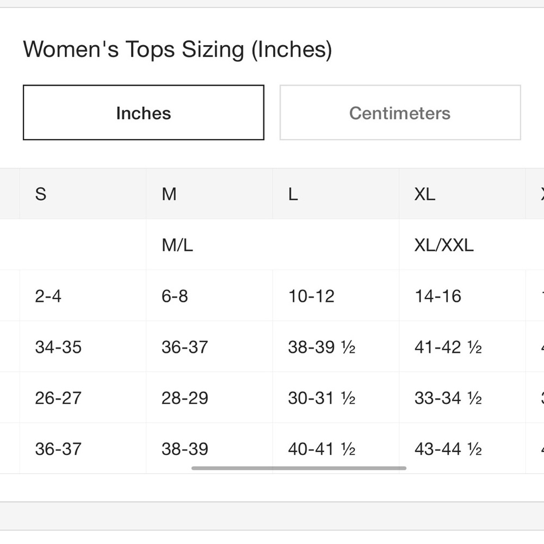The width and height of the screenshot is (544, 544).
Task: Select the M size column header
Action: [x=209, y=194]
